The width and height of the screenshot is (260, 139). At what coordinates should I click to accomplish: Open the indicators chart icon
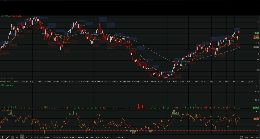241,137
